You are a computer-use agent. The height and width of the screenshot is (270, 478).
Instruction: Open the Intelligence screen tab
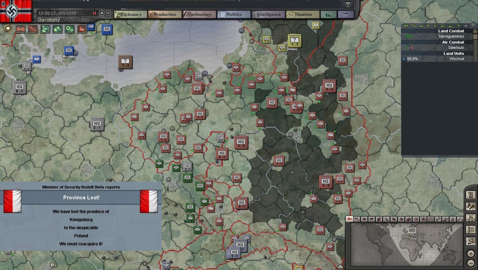[x=268, y=14]
